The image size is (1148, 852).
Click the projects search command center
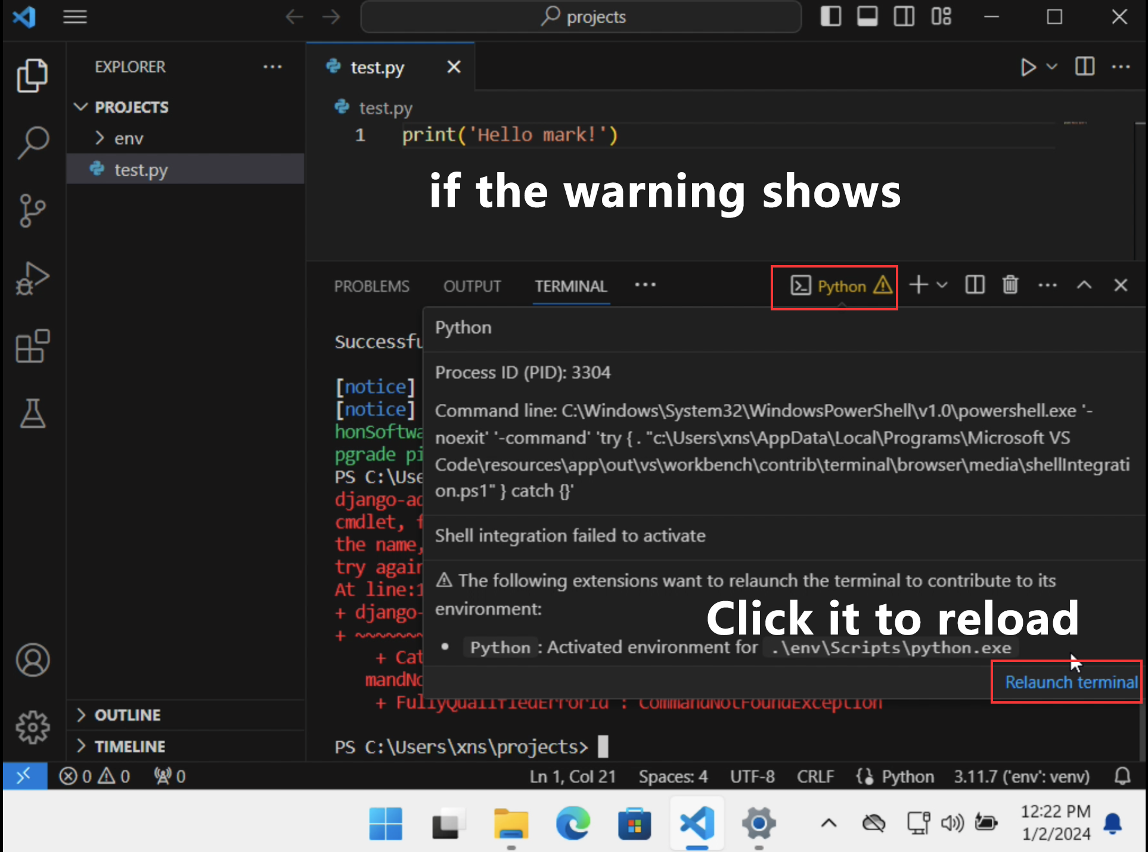pyautogui.click(x=581, y=17)
